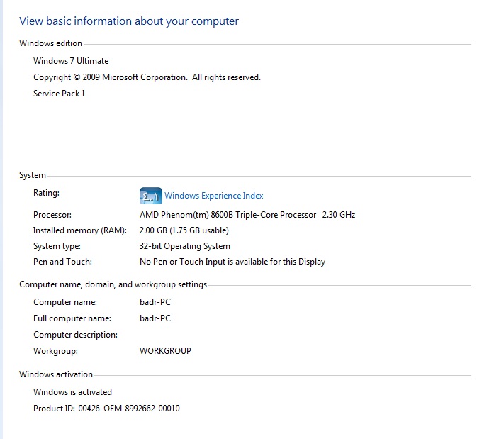Image resolution: width=477 pixels, height=439 pixels.
Task: Open the Windows Experience Index link
Action: point(213,196)
